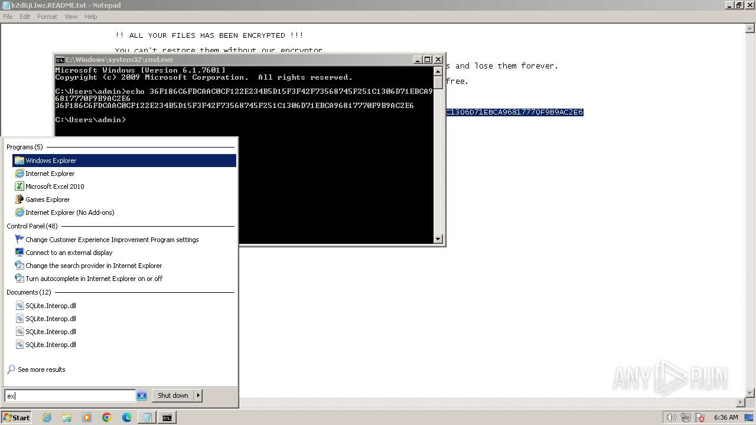This screenshot has height=425, width=756.
Task: Open the Notepad Format menu
Action: [47, 17]
